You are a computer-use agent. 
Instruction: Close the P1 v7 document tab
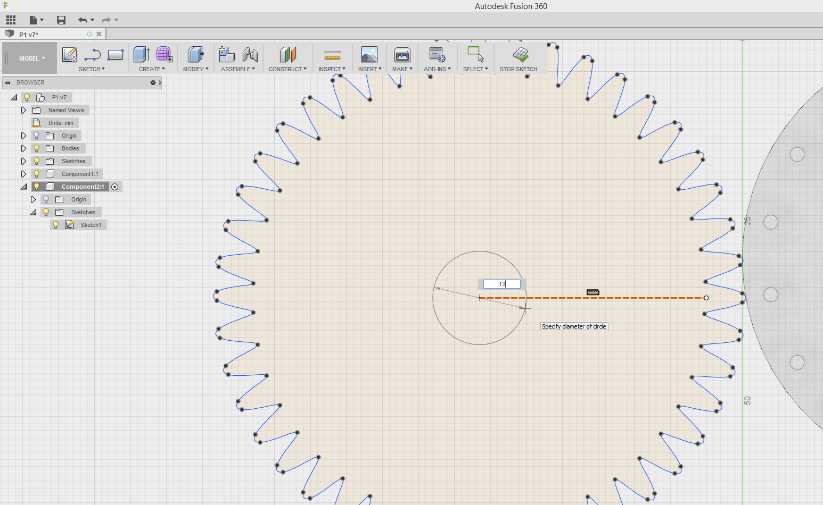[99, 34]
